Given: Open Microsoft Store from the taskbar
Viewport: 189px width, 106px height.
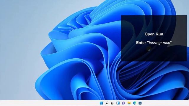Looking at the screenshot, I should click(x=140, y=103).
